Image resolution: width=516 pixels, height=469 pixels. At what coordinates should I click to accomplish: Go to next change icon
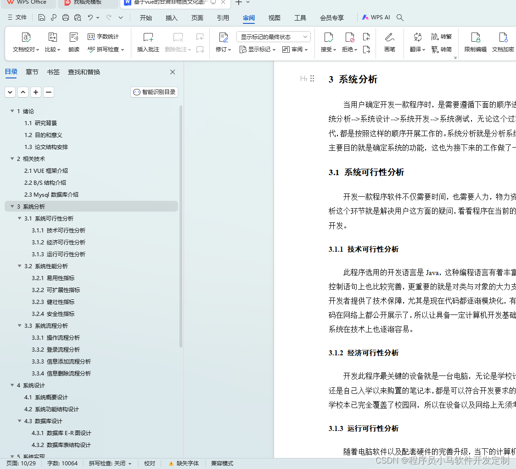366,50
